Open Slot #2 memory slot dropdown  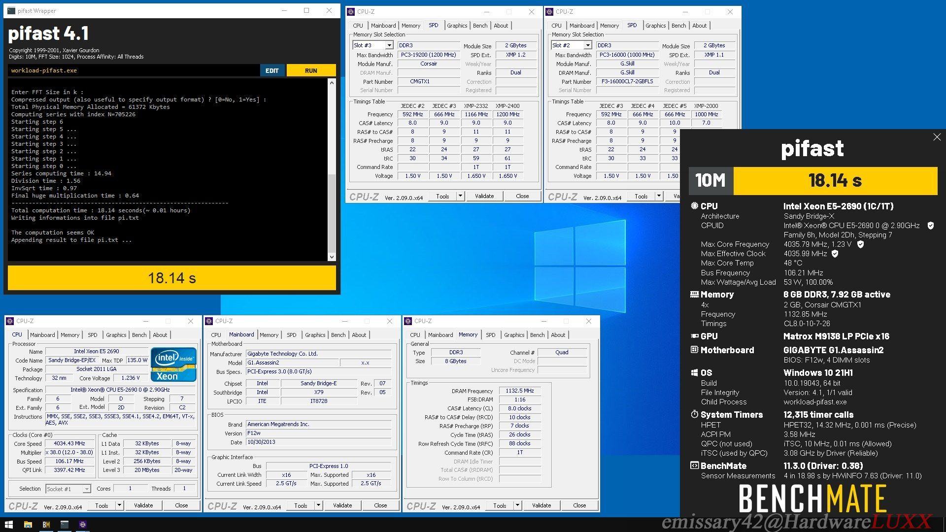coord(587,45)
